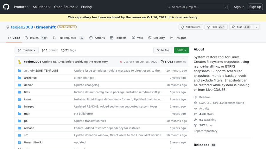Open the 'Fix build error' commit message
The height and width of the screenshot is (149, 266).
click(x=84, y=114)
